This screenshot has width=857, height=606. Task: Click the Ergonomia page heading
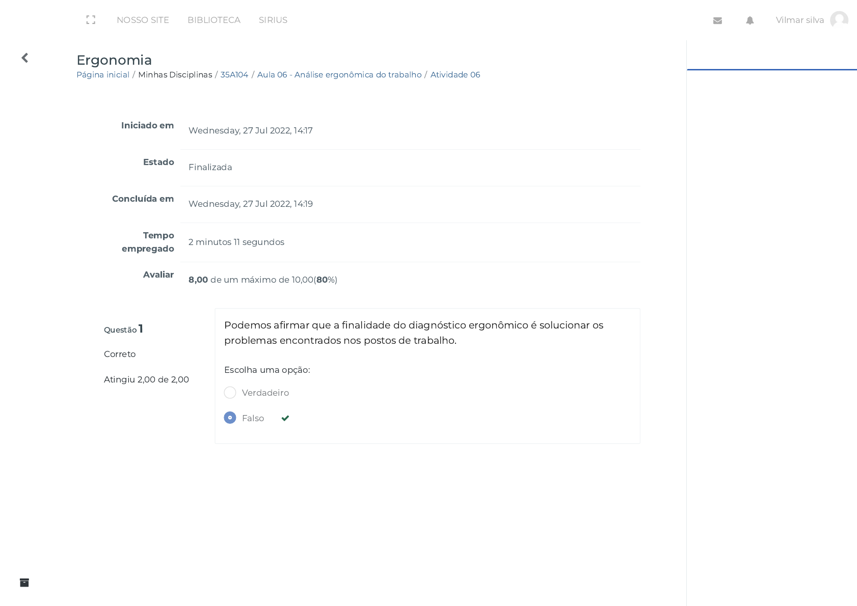tap(114, 60)
